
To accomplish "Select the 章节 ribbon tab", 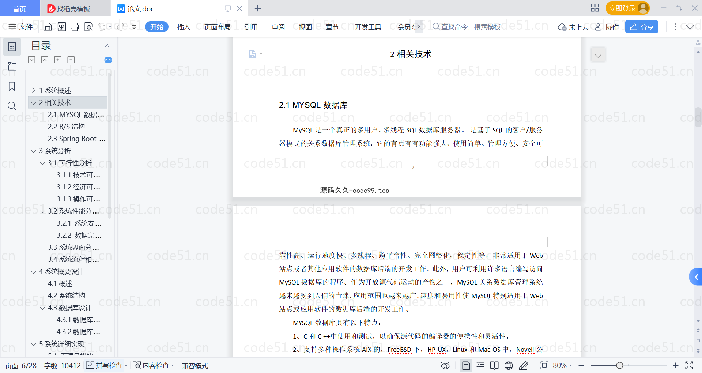I will (x=332, y=27).
